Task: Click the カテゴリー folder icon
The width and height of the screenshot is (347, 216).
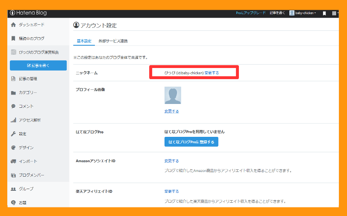Action: 13,93
